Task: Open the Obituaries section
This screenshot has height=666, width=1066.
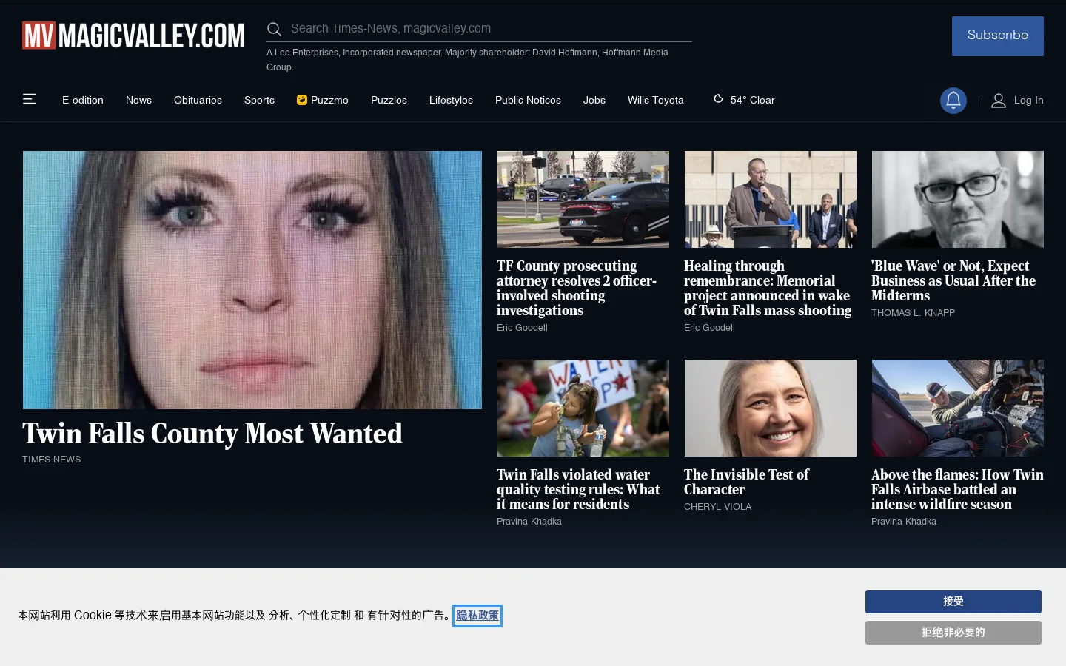Action: click(198, 100)
